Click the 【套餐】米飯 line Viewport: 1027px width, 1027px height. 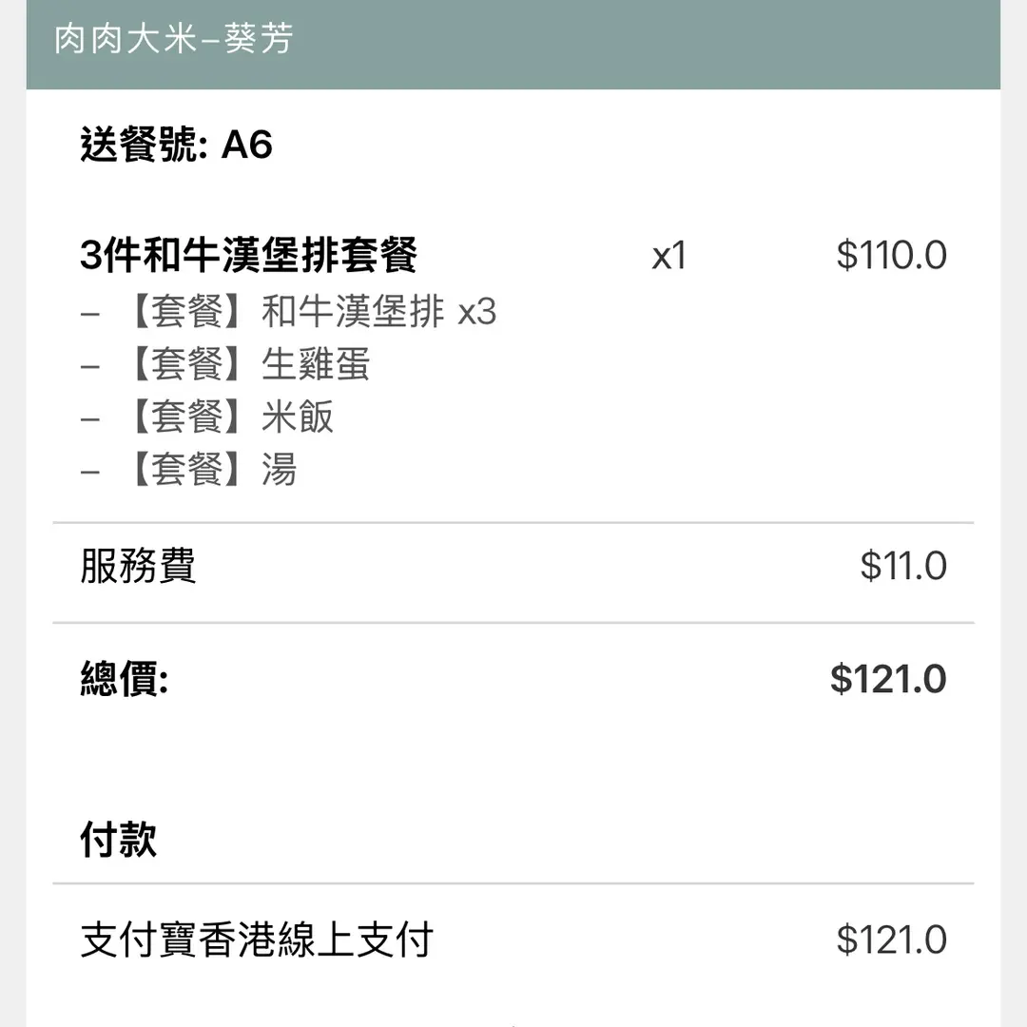[231, 417]
